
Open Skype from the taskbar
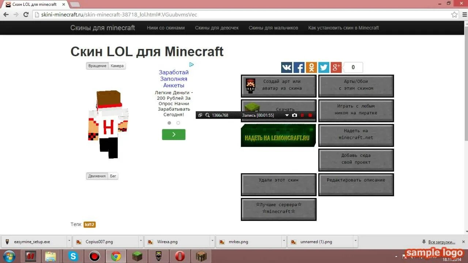(73, 256)
